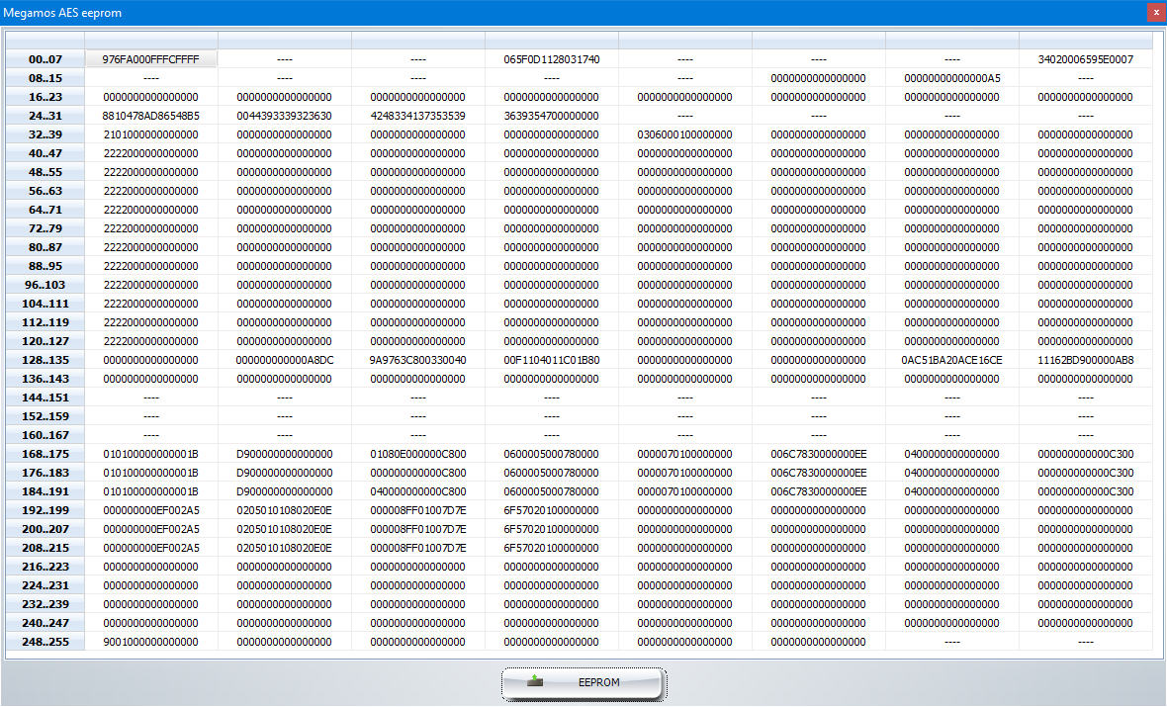The image size is (1167, 707).
Task: Click row header 56..63
Action: pos(45,191)
